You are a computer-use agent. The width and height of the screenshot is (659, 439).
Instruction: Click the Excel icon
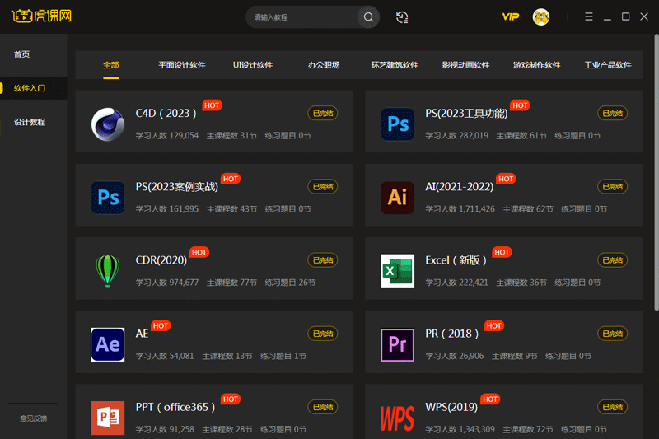398,271
